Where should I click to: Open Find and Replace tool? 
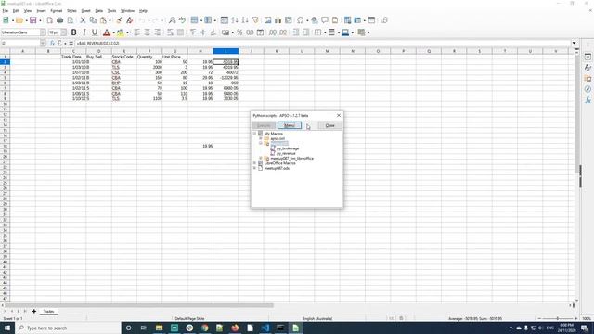point(172,20)
